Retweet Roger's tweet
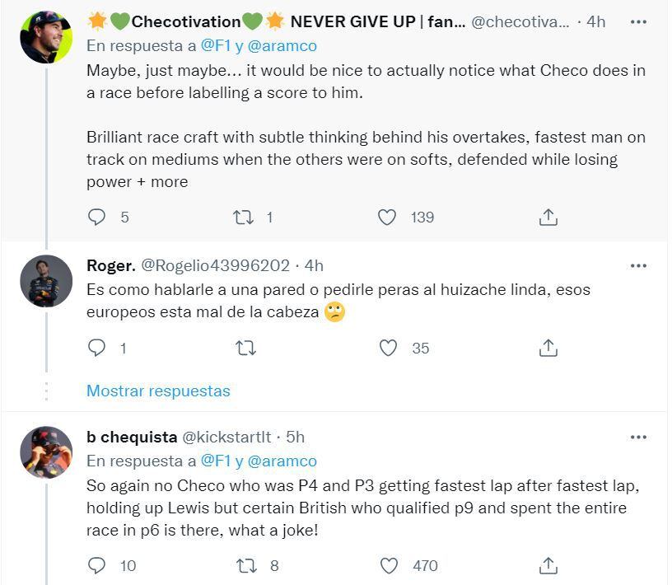This screenshot has height=585, width=672. (x=245, y=348)
